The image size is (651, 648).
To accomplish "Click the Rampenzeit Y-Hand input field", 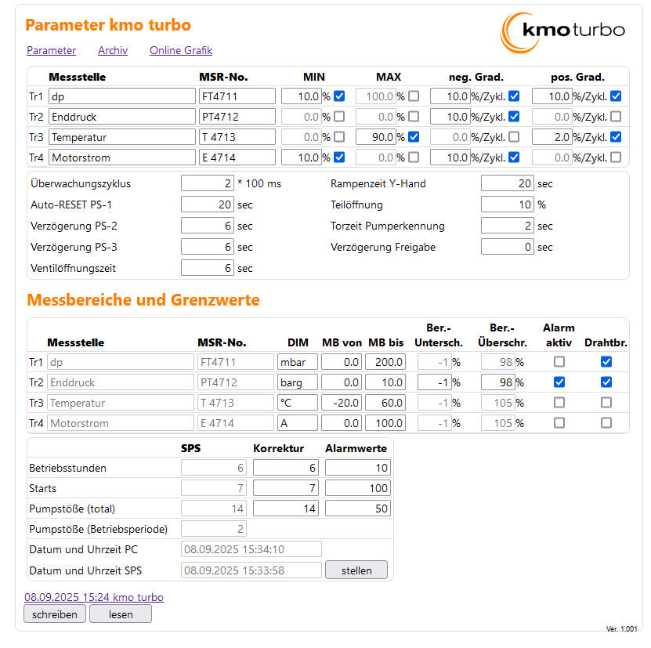I will coord(508,183).
